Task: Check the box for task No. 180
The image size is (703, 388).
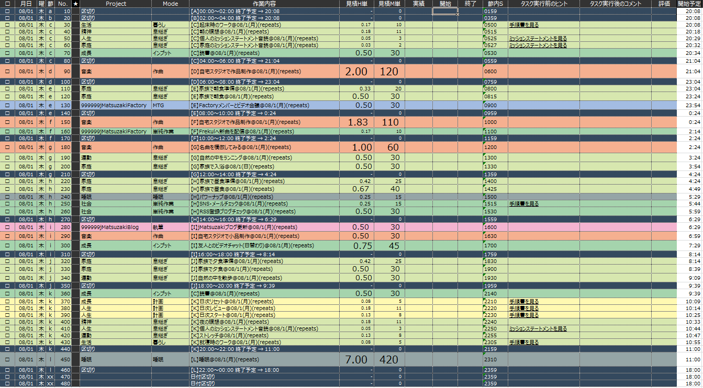Action: [7, 147]
